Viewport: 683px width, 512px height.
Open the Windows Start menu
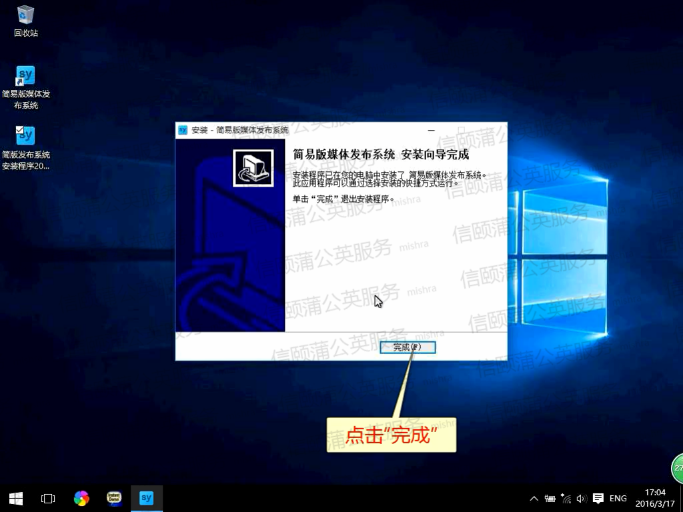pyautogui.click(x=16, y=498)
